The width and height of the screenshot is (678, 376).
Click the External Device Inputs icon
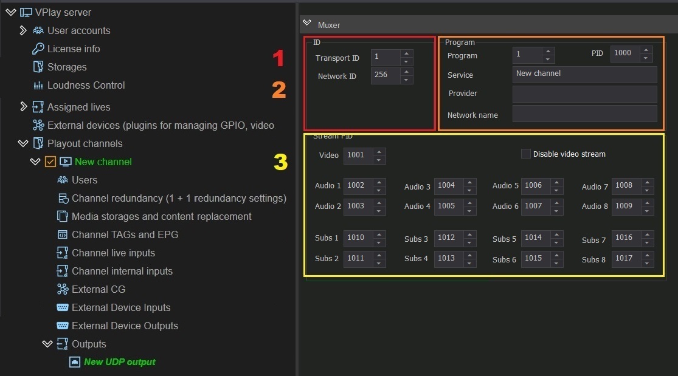(63, 307)
